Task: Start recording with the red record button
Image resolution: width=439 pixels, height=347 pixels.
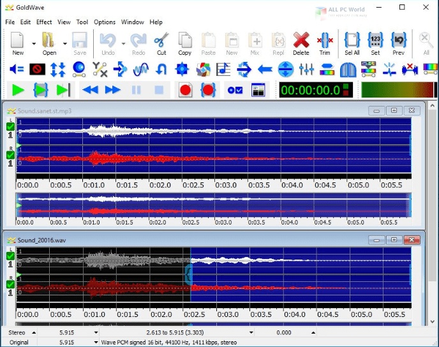Action: (x=185, y=90)
